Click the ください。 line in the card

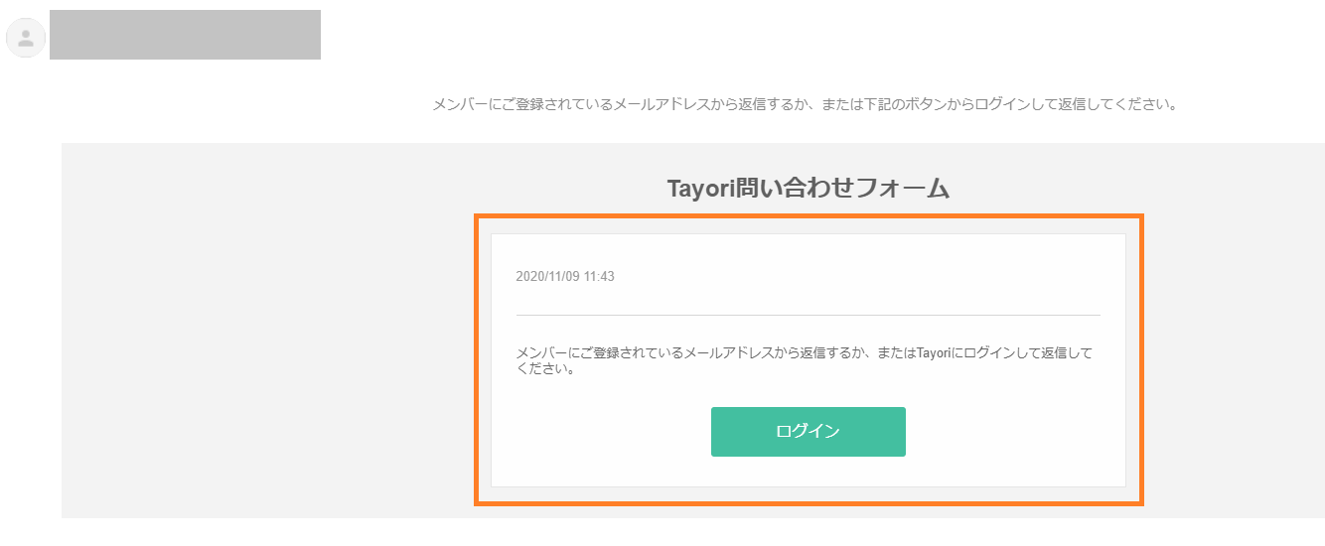(546, 369)
